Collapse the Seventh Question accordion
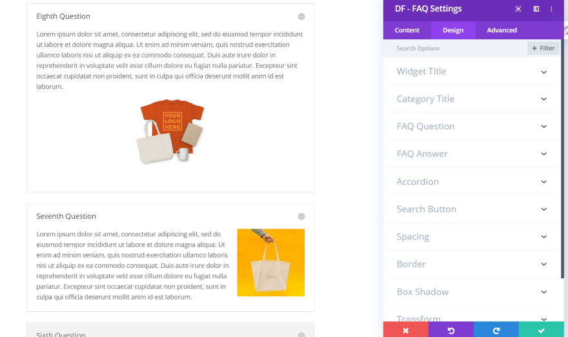Screen dimensions: 568x337 [x=301, y=217]
